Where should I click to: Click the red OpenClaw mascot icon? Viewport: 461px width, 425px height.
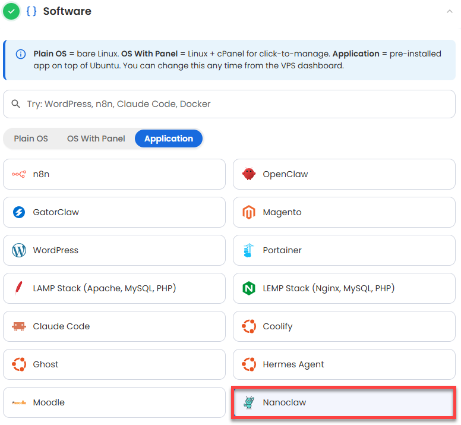pyautogui.click(x=249, y=174)
